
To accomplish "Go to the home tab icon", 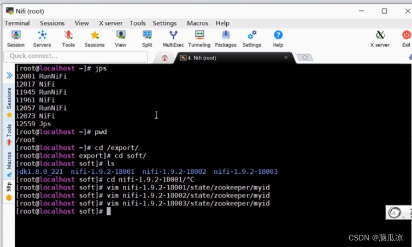I will [165, 58].
